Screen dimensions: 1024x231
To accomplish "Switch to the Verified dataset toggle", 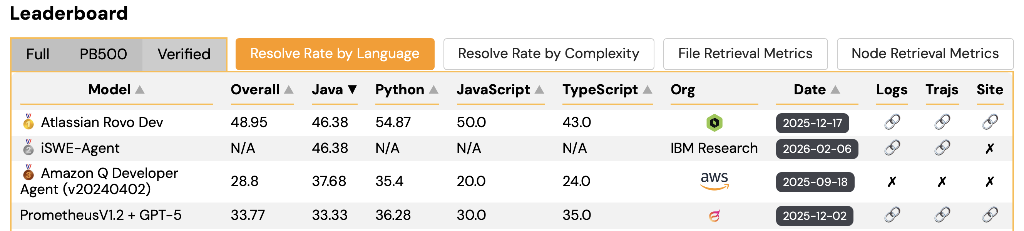I will (x=184, y=54).
